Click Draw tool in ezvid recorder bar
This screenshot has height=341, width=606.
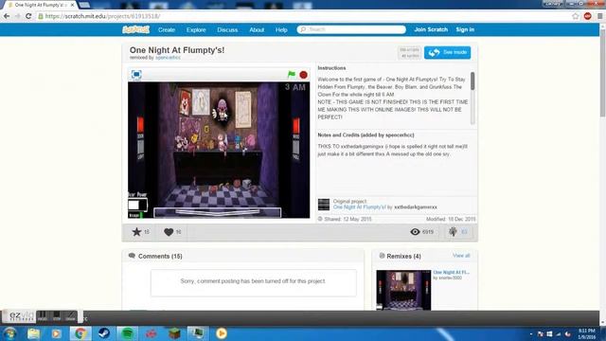(x=70, y=316)
